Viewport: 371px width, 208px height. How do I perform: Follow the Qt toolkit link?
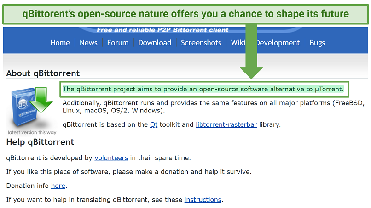tap(154, 124)
